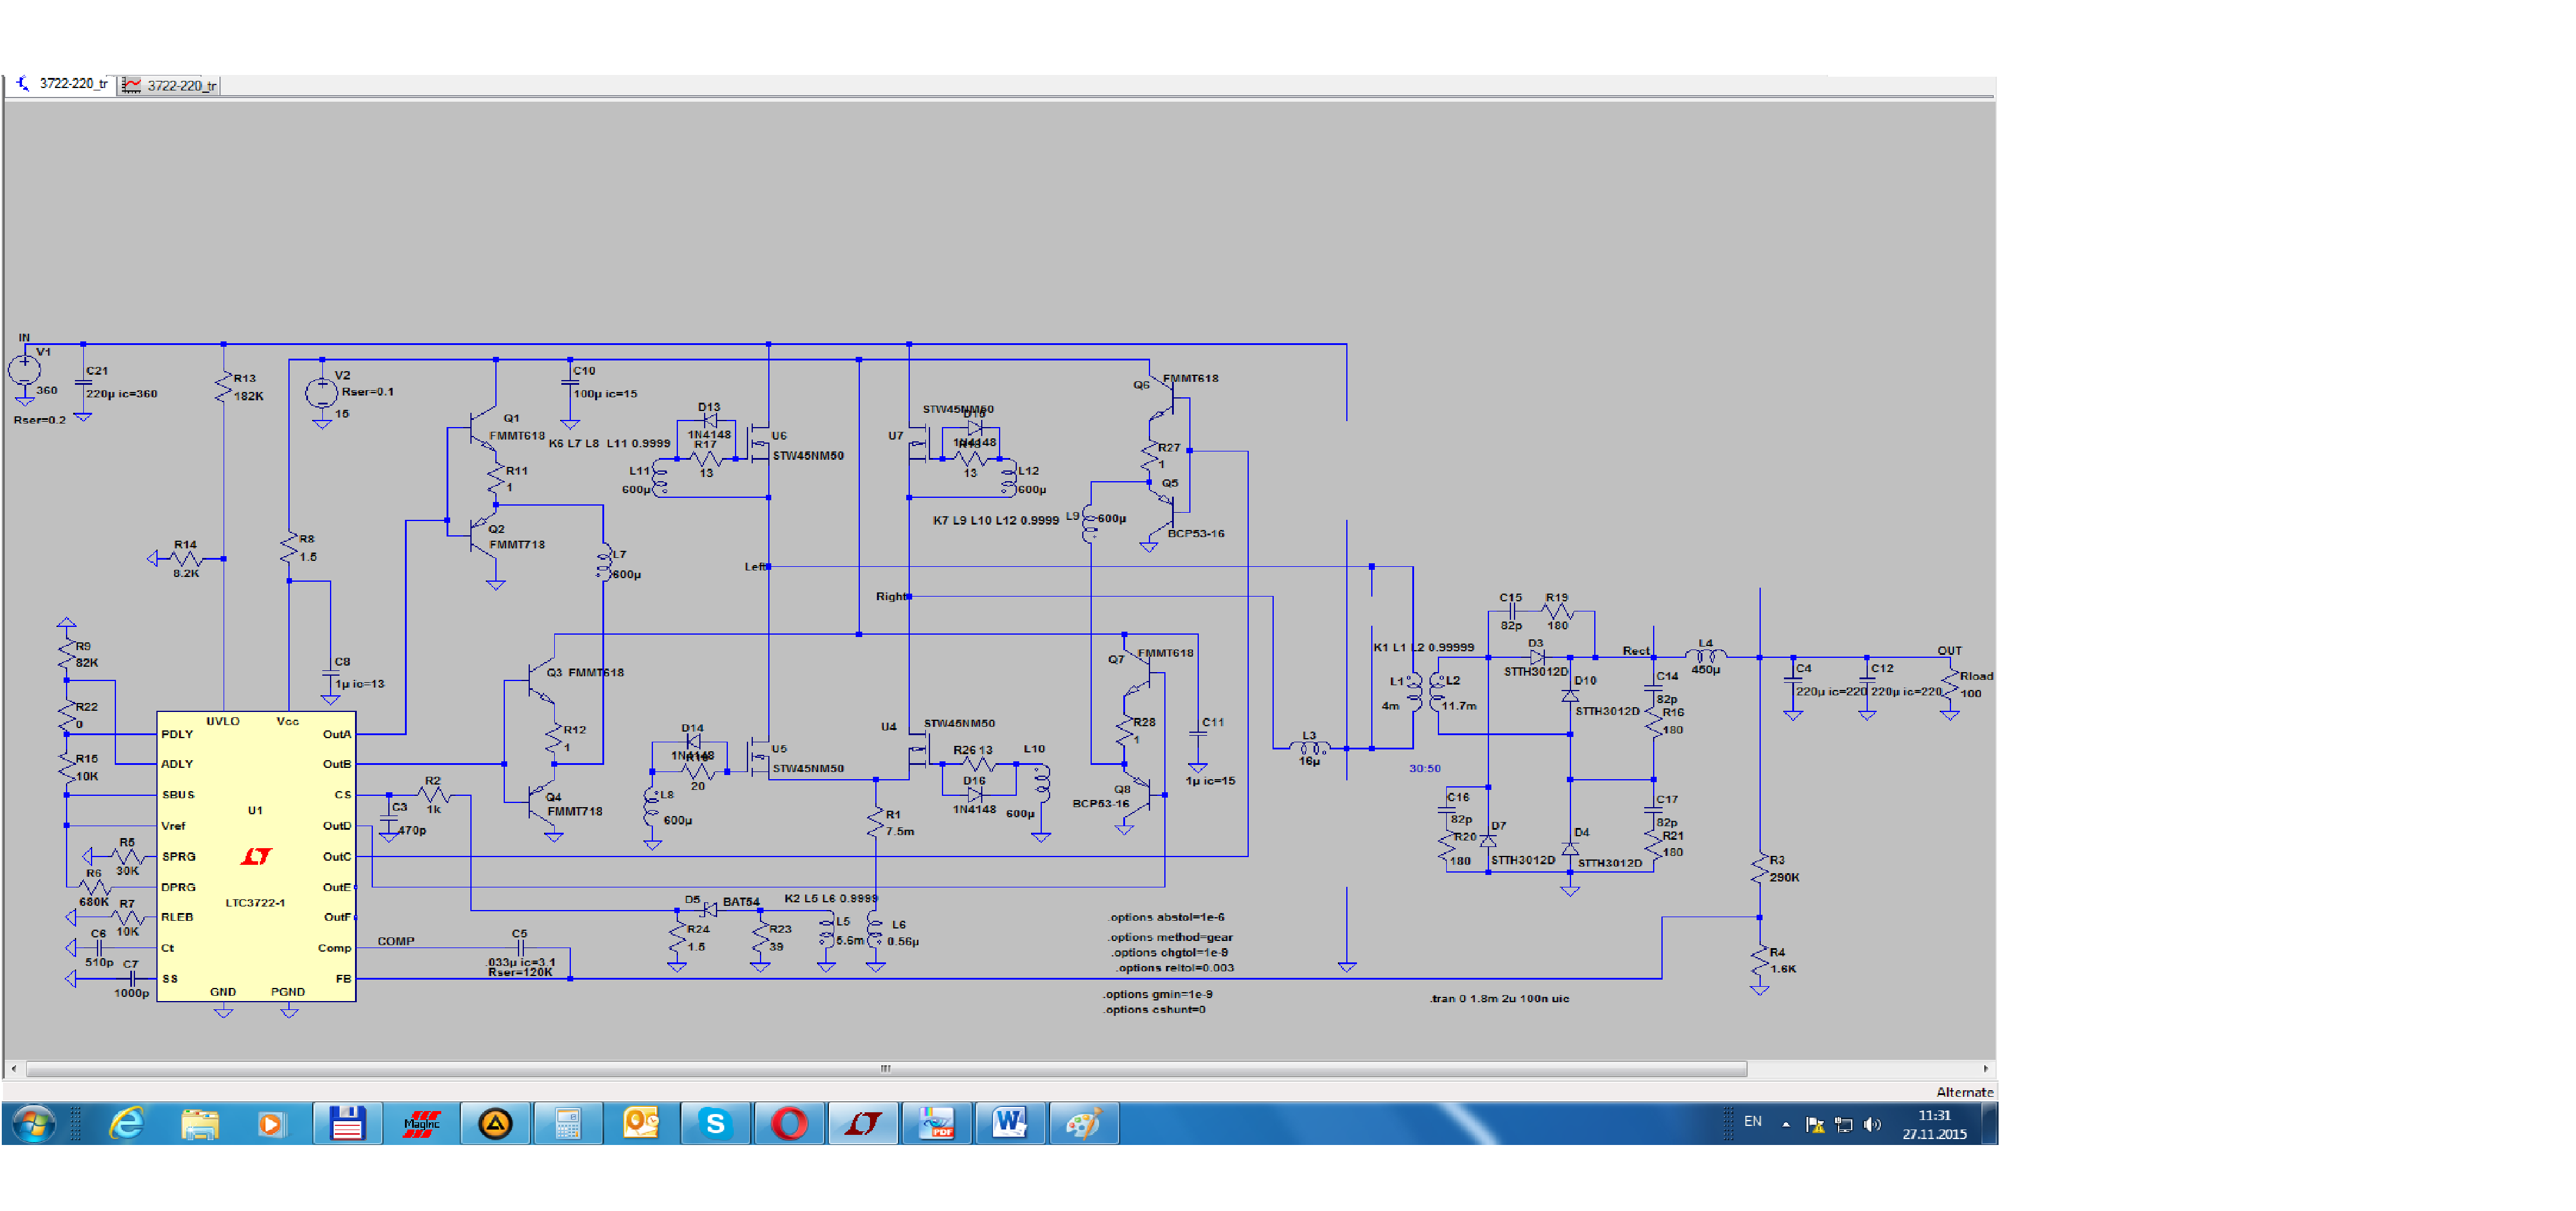Select the BCP53-16 label beside Q5
The height and width of the screenshot is (1211, 2576).
pyautogui.click(x=1196, y=533)
